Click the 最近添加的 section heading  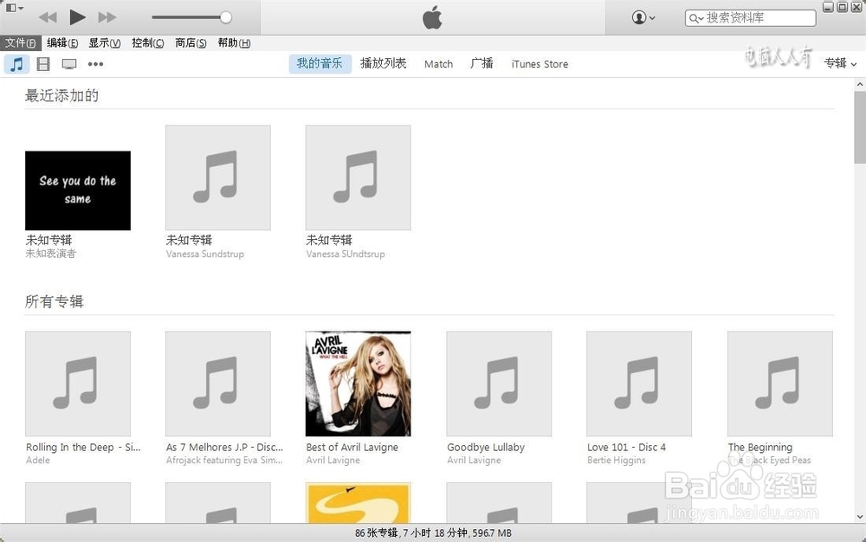click(x=61, y=95)
